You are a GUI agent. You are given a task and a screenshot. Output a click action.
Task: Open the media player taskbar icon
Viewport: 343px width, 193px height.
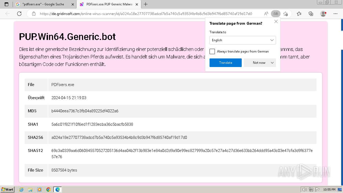39,190
